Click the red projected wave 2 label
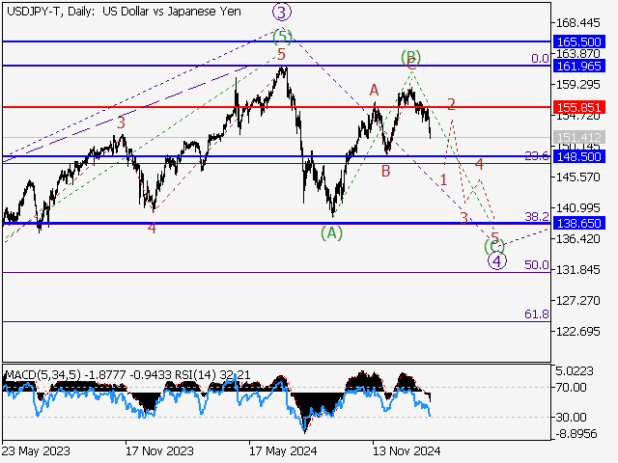 click(450, 104)
